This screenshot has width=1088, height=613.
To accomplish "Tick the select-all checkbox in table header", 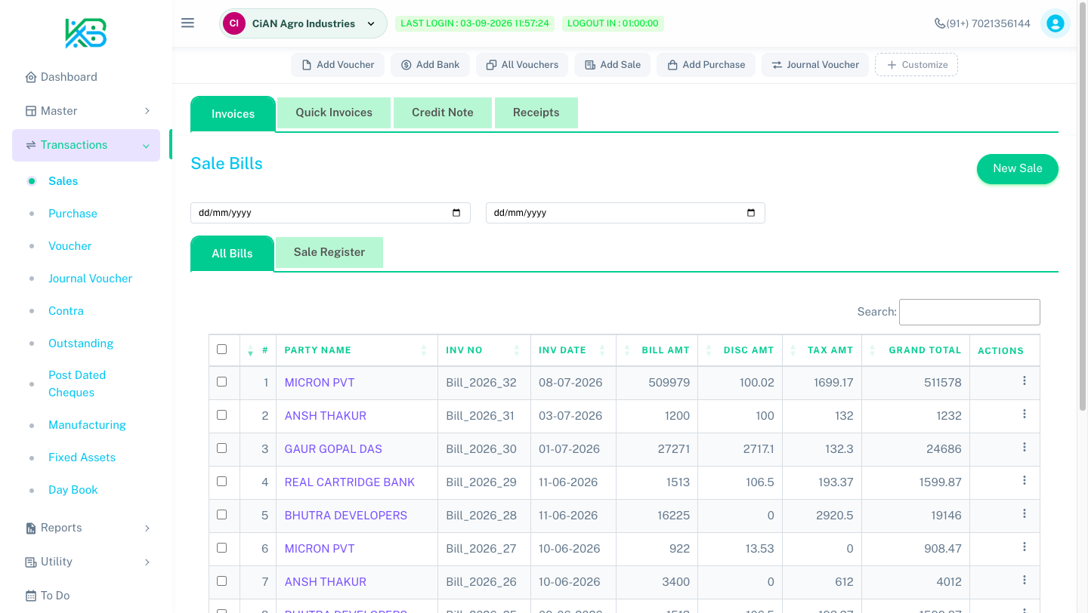I will [x=221, y=349].
